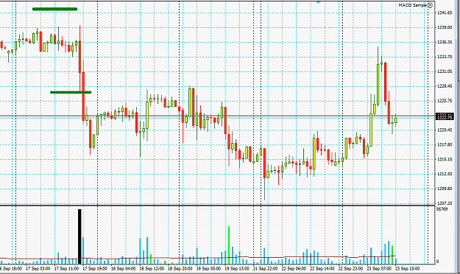Viewport: 460px width, 274px height.
Task: Click time label 18 Sep 12:00
Action: [152, 268]
